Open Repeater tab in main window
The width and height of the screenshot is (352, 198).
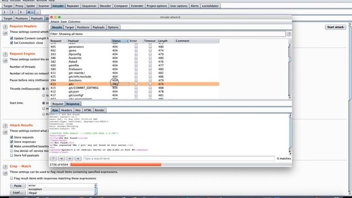click(73, 6)
